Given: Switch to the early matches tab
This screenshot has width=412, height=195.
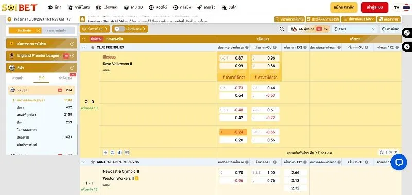Looking at the screenshot, I should [x=18, y=79].
